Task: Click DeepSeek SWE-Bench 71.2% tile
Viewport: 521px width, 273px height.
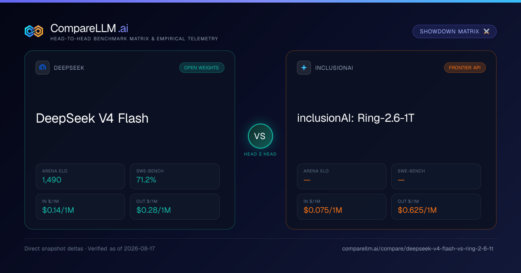Action: point(175,176)
